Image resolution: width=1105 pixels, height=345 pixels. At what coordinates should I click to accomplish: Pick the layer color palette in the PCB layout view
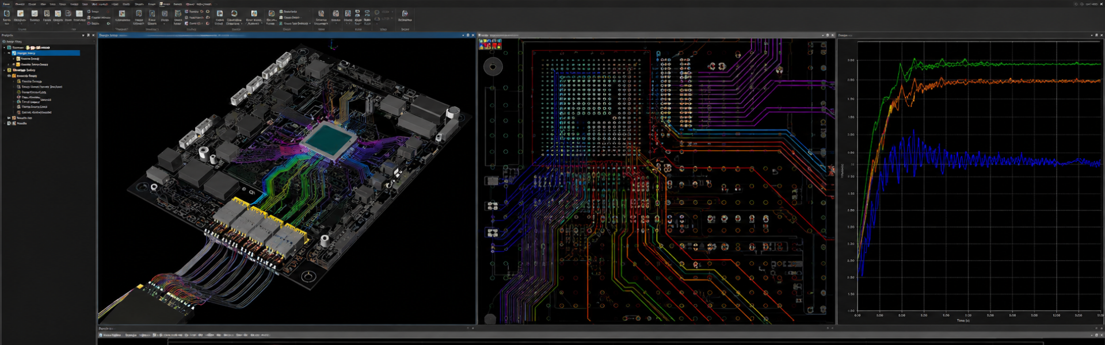coord(490,44)
